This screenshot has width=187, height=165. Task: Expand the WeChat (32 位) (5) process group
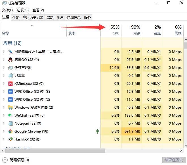[x=3, y=115]
